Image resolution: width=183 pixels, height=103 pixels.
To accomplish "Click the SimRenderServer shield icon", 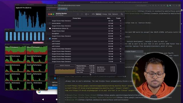I will pos(50,29).
